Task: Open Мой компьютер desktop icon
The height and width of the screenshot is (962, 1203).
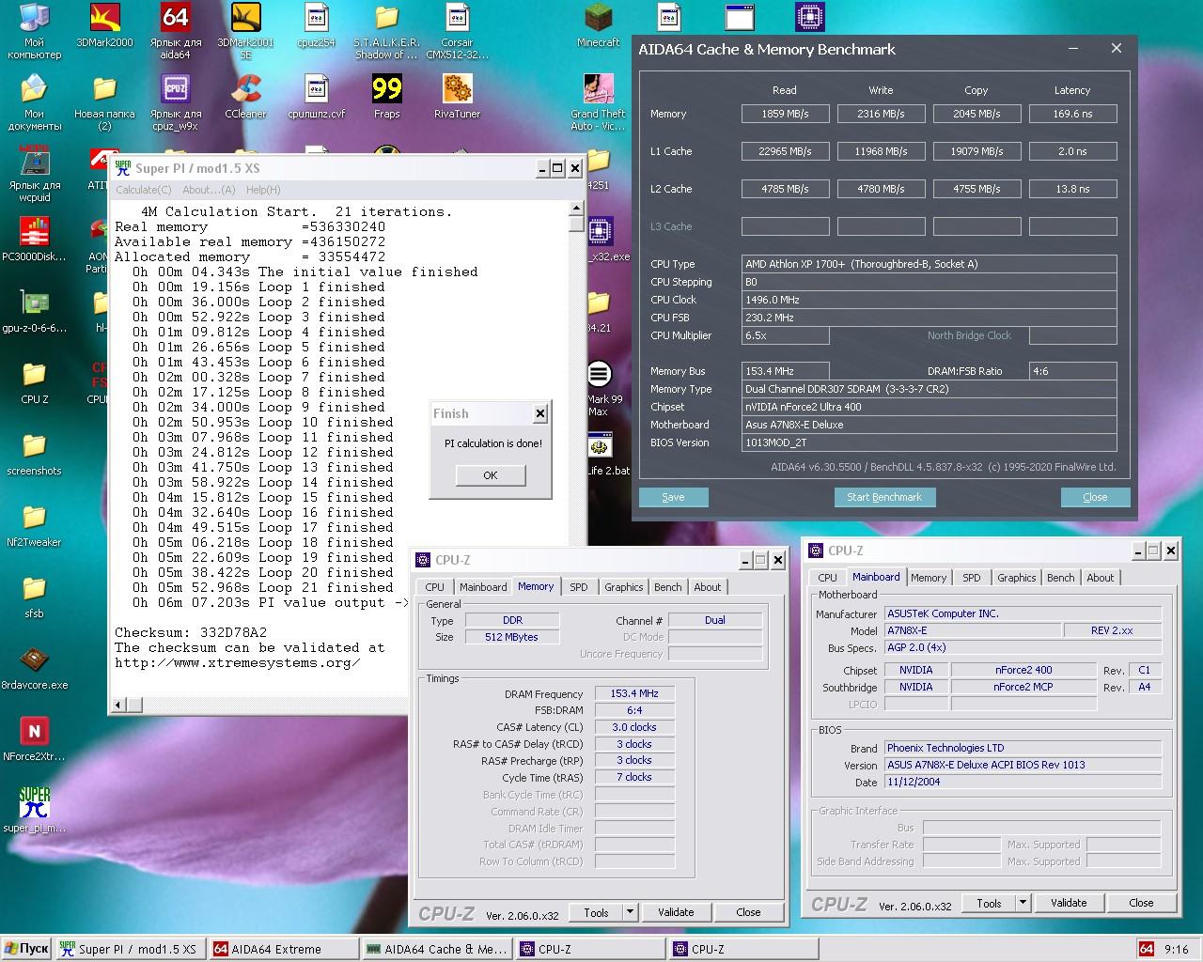Action: [x=35, y=31]
